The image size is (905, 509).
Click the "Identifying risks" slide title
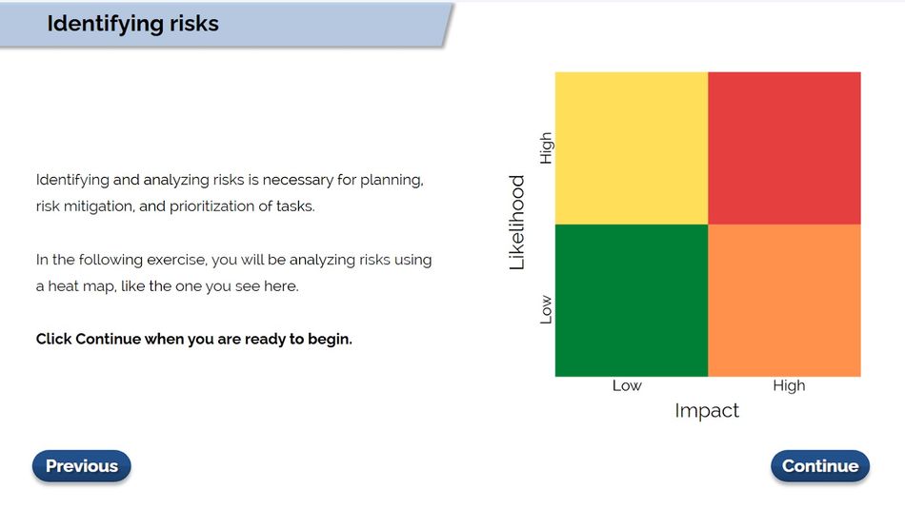coord(132,24)
